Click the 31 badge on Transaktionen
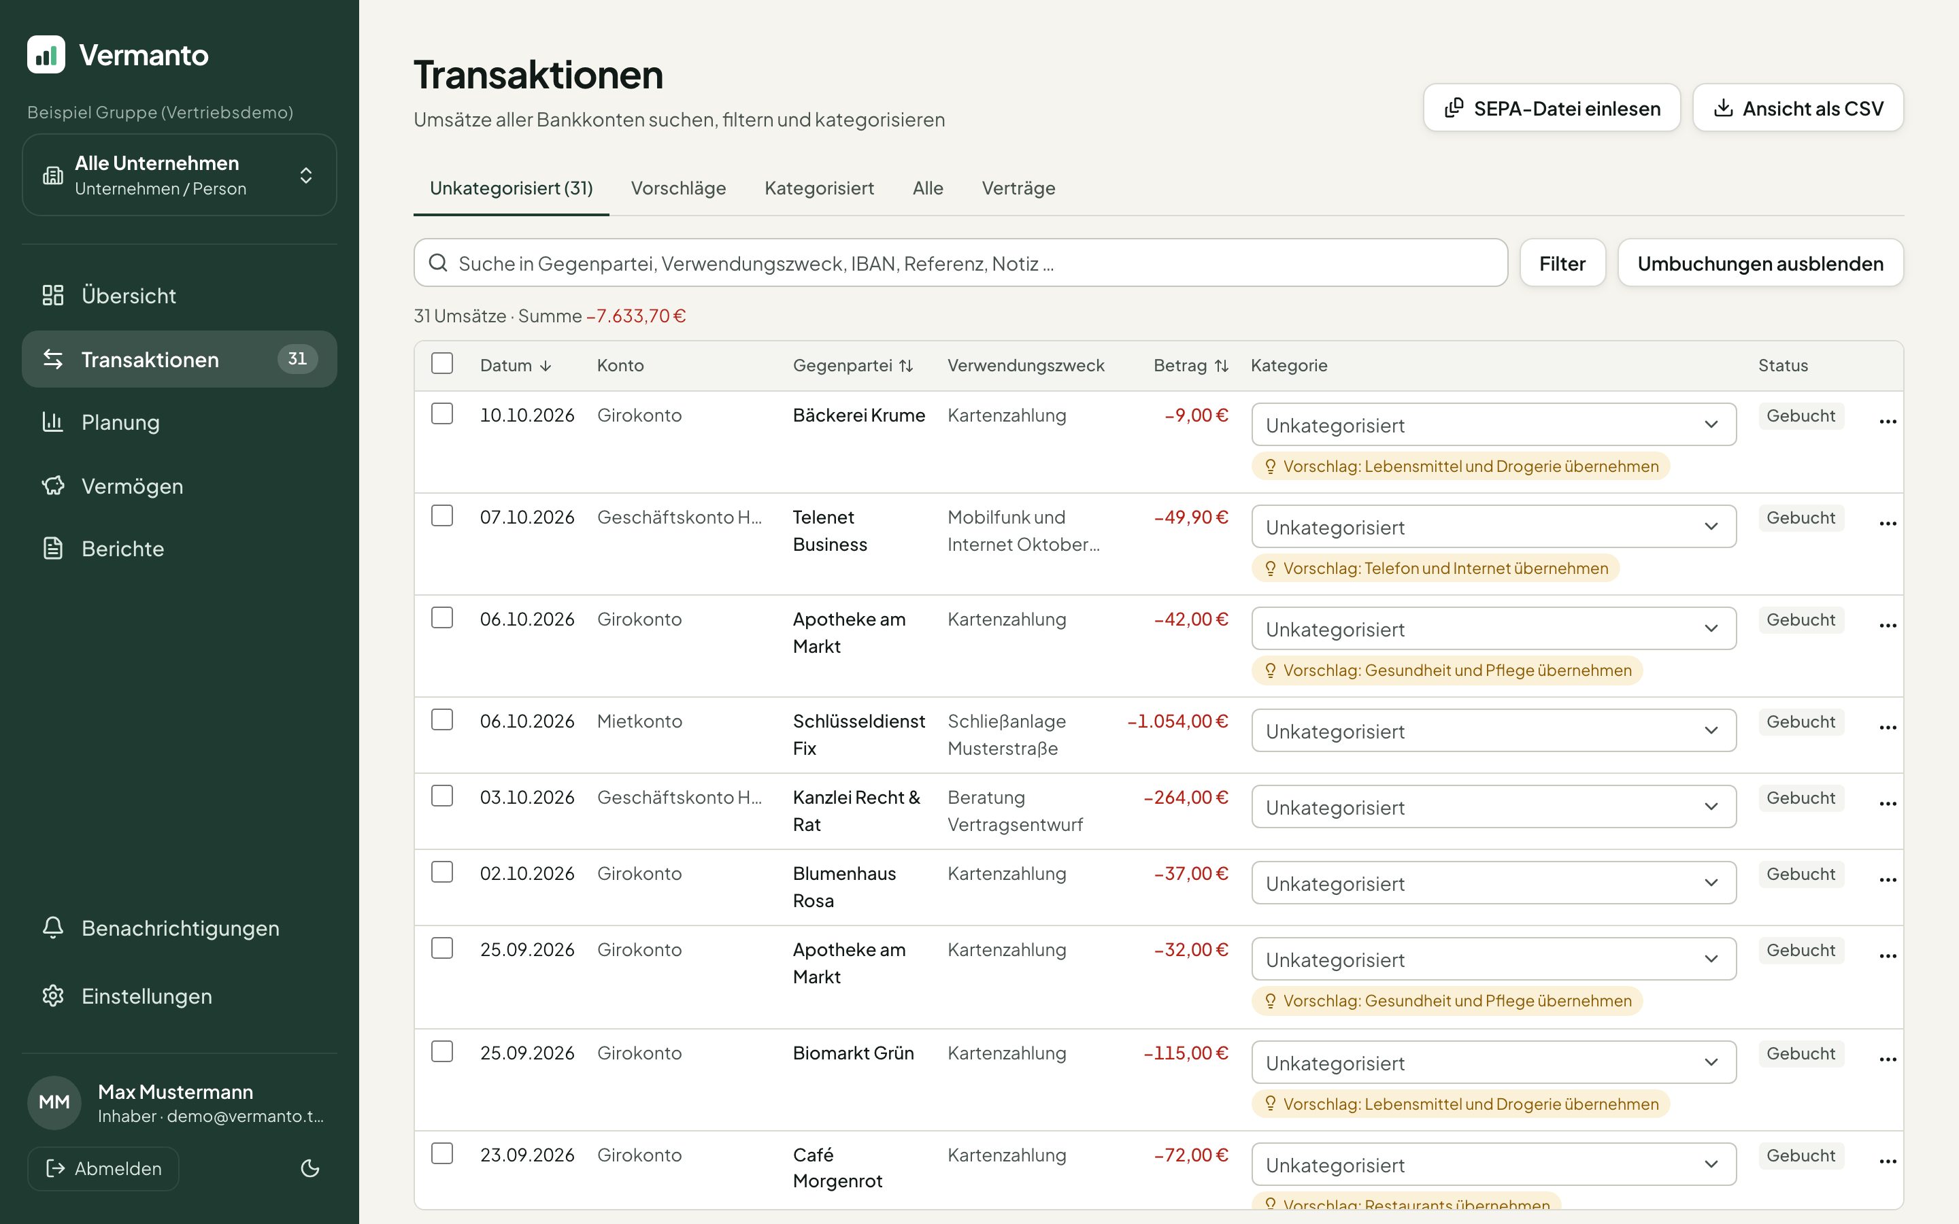This screenshot has height=1224, width=1959. coord(297,358)
